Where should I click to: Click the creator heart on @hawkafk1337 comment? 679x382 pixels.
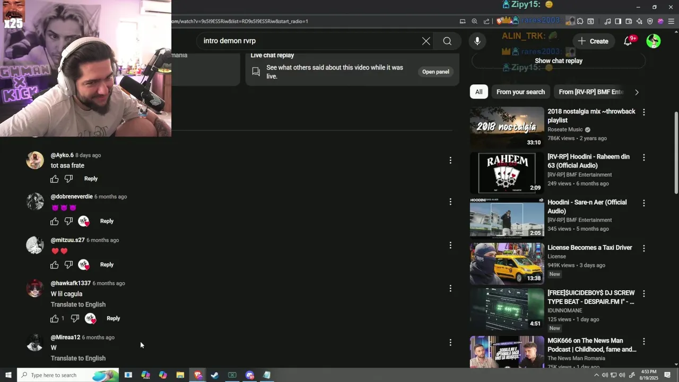[90, 318]
